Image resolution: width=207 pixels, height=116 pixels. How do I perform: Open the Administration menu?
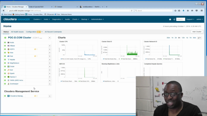pos(97,19)
